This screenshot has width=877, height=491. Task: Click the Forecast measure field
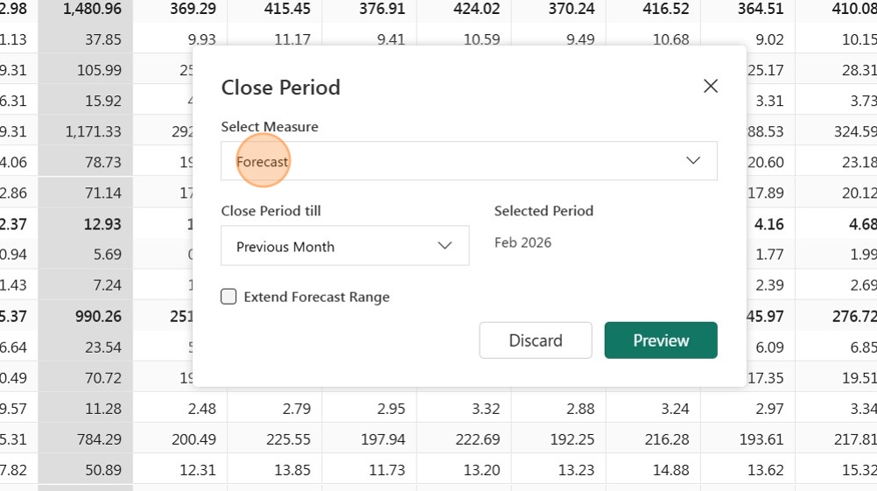[x=469, y=161]
